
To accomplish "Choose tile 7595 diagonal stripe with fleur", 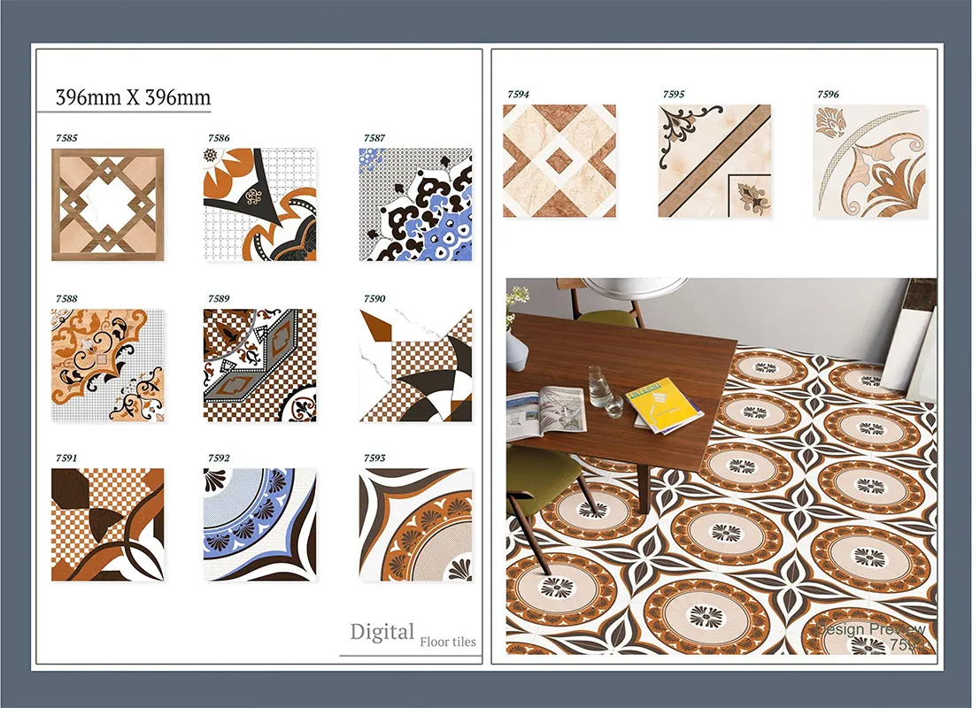I will tap(714, 161).
